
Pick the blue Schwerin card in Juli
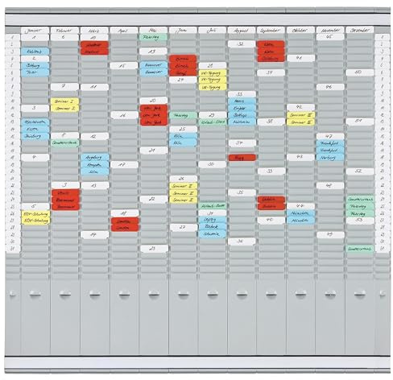point(213,233)
